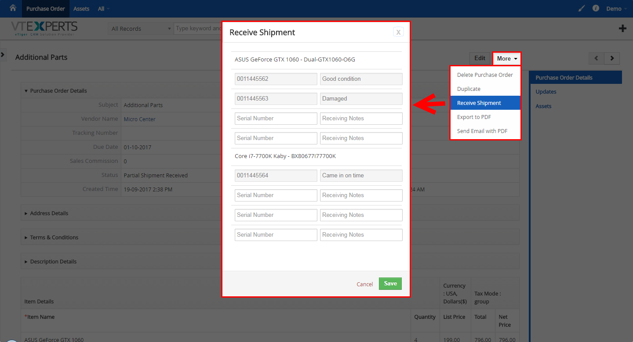
Task: Click the Came in on time field
Action: tap(361, 176)
